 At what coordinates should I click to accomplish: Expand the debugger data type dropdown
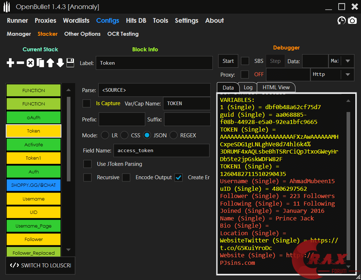point(347,61)
